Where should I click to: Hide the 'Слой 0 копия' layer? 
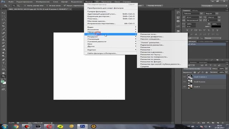coord(185,82)
